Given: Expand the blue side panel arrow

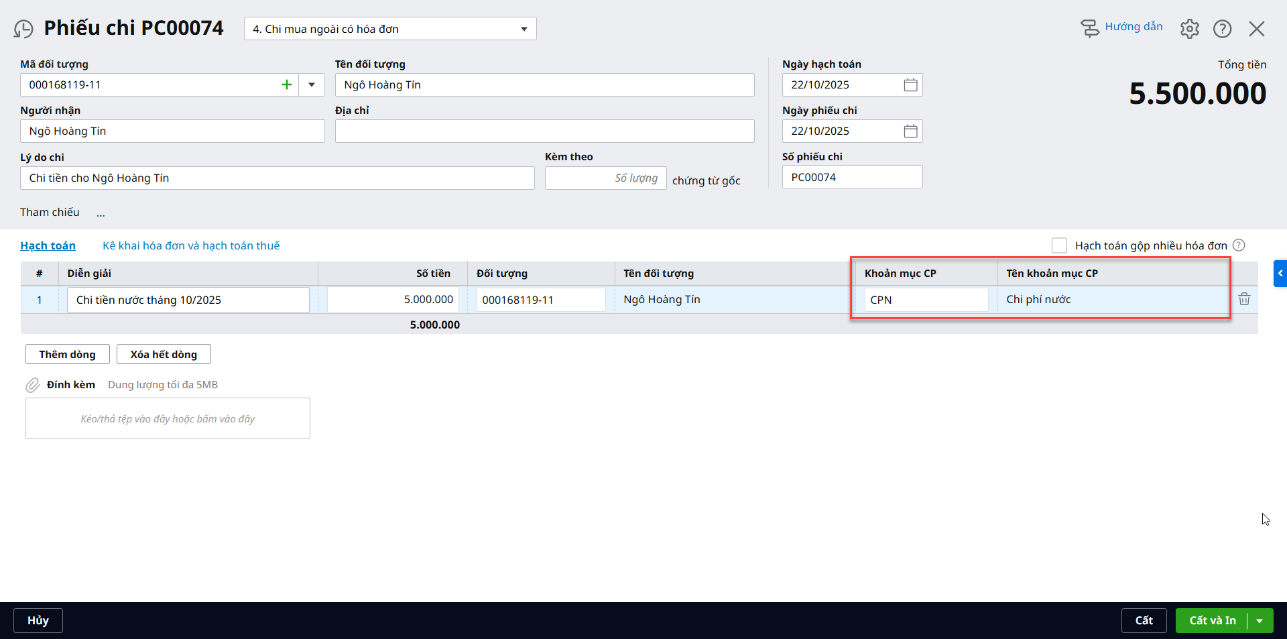Looking at the screenshot, I should pos(1280,273).
